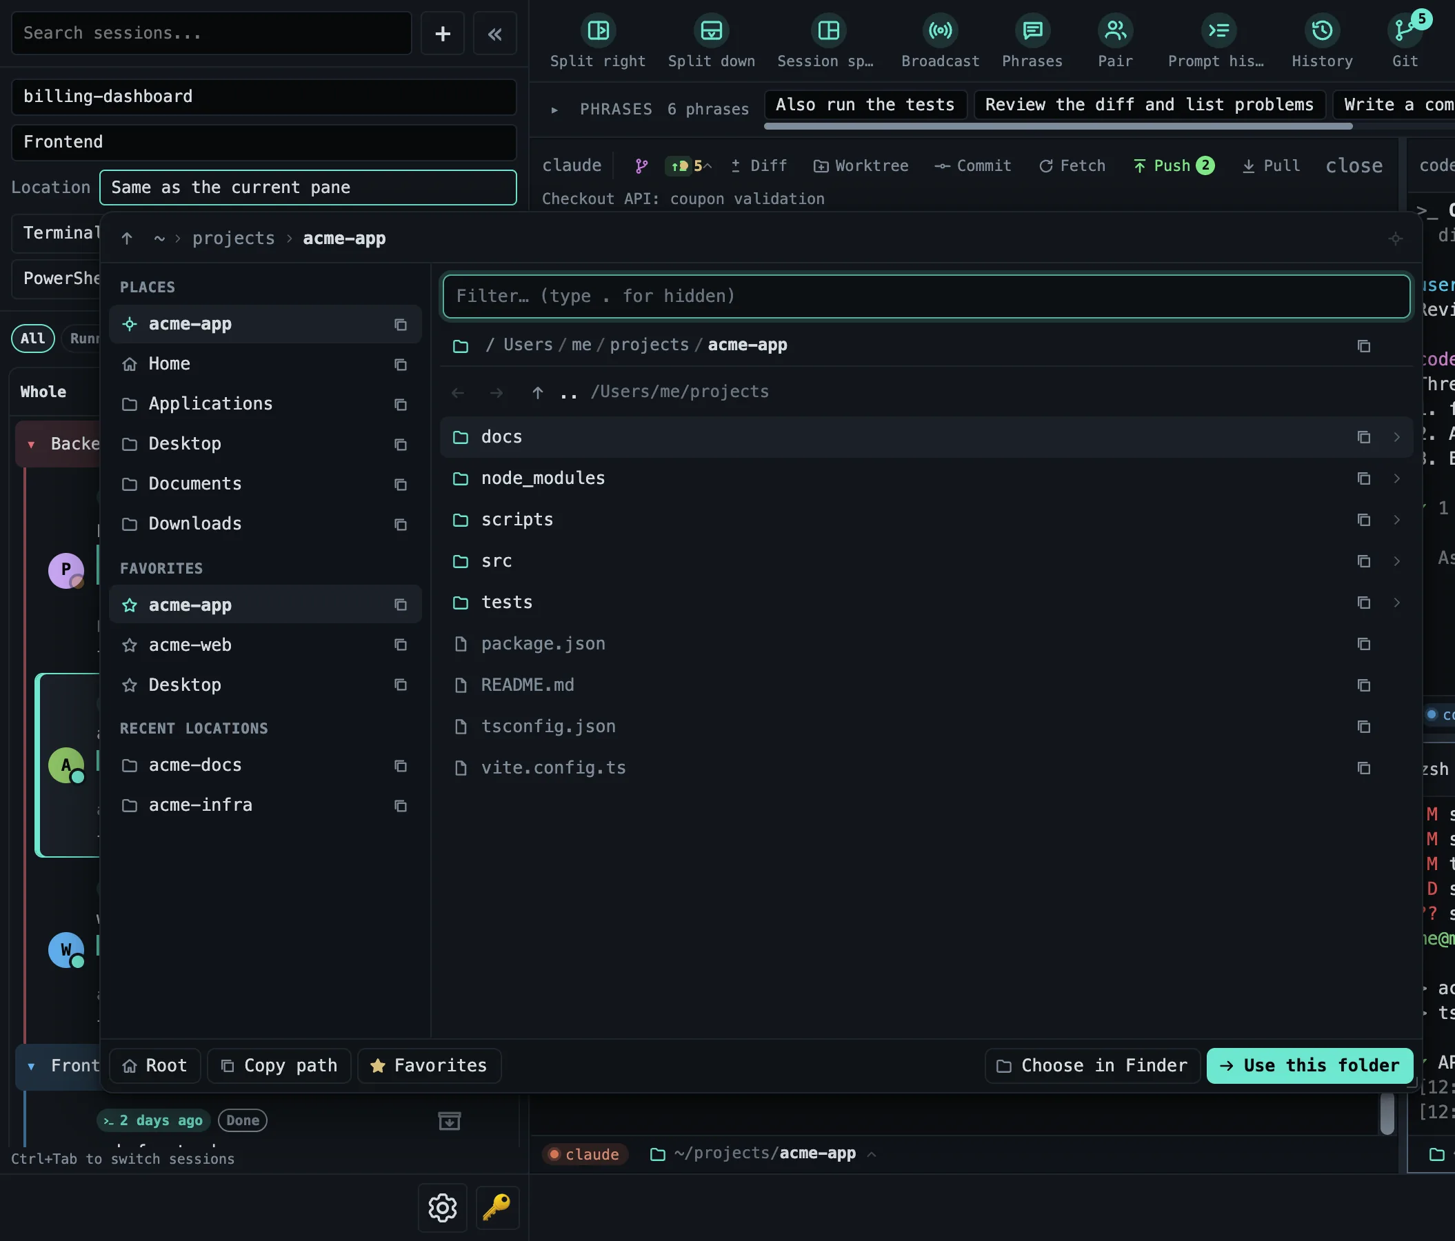
Task: Push 2 commits to remote
Action: coord(1174,165)
